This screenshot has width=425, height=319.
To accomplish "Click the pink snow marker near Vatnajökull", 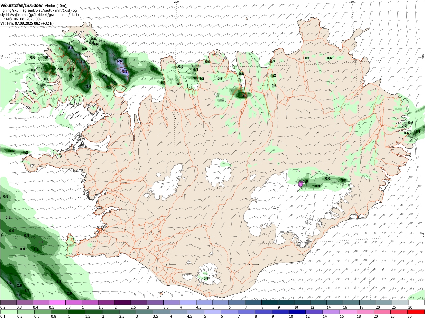I will tap(300, 184).
